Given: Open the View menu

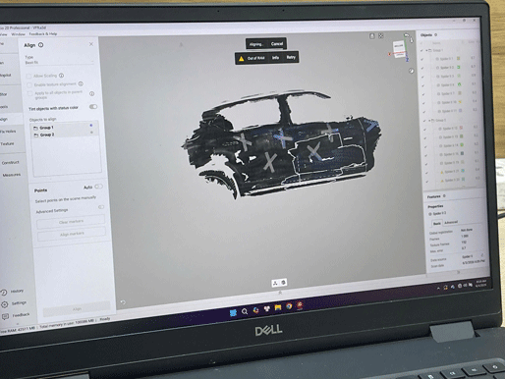Looking at the screenshot, I should 4,34.
